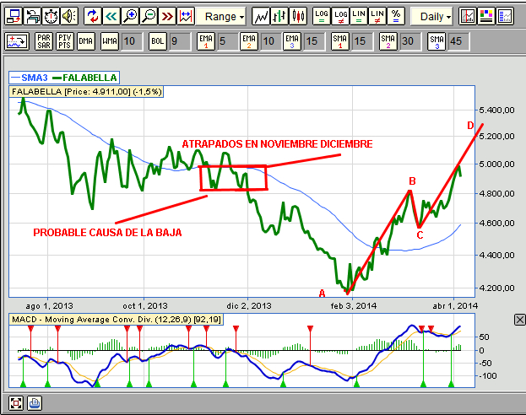Screen dimensions: 526x415
Task: Click the SMA 3 period field showing 45
Action: pos(458,41)
